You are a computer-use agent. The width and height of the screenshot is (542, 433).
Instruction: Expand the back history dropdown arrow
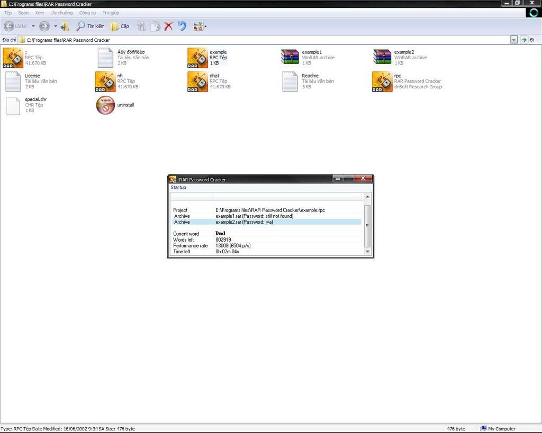(x=33, y=26)
